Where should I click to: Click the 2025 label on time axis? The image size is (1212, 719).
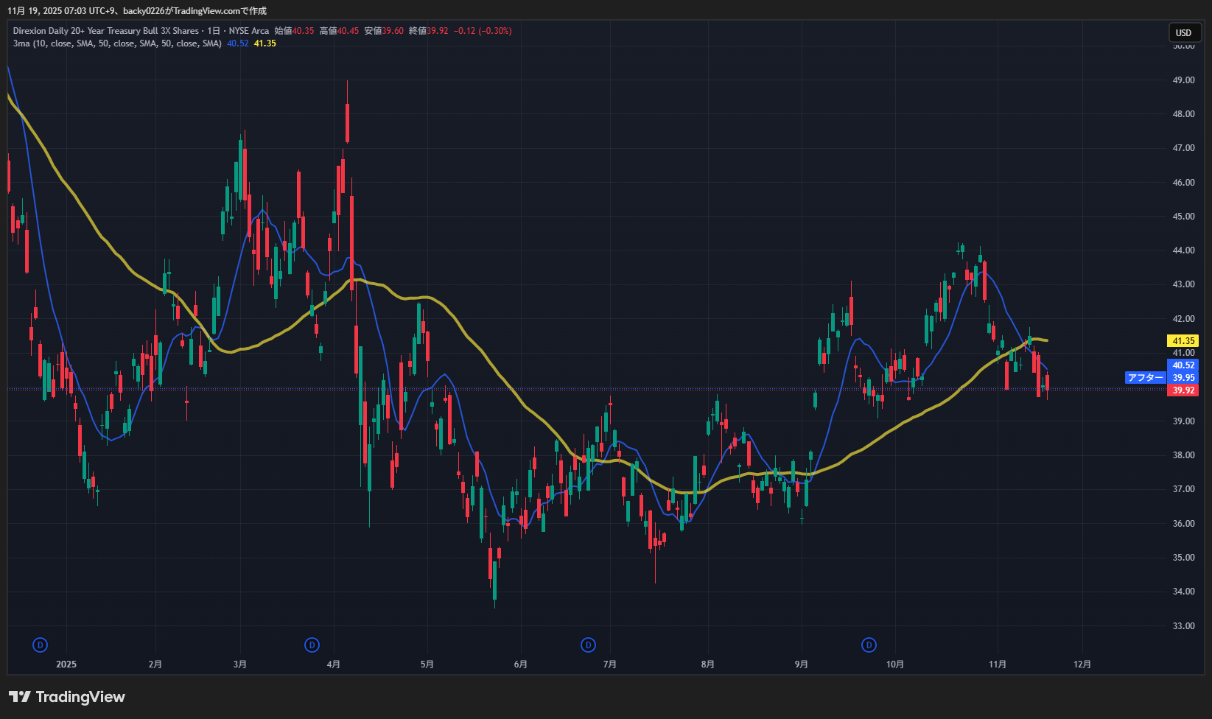(x=66, y=664)
